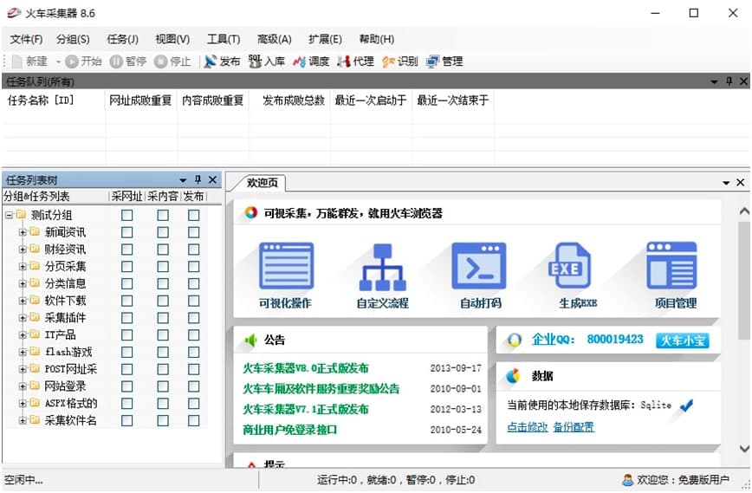The image size is (752, 493).
Task: Check 采网址 box for 分页采集
Action: [x=127, y=267]
